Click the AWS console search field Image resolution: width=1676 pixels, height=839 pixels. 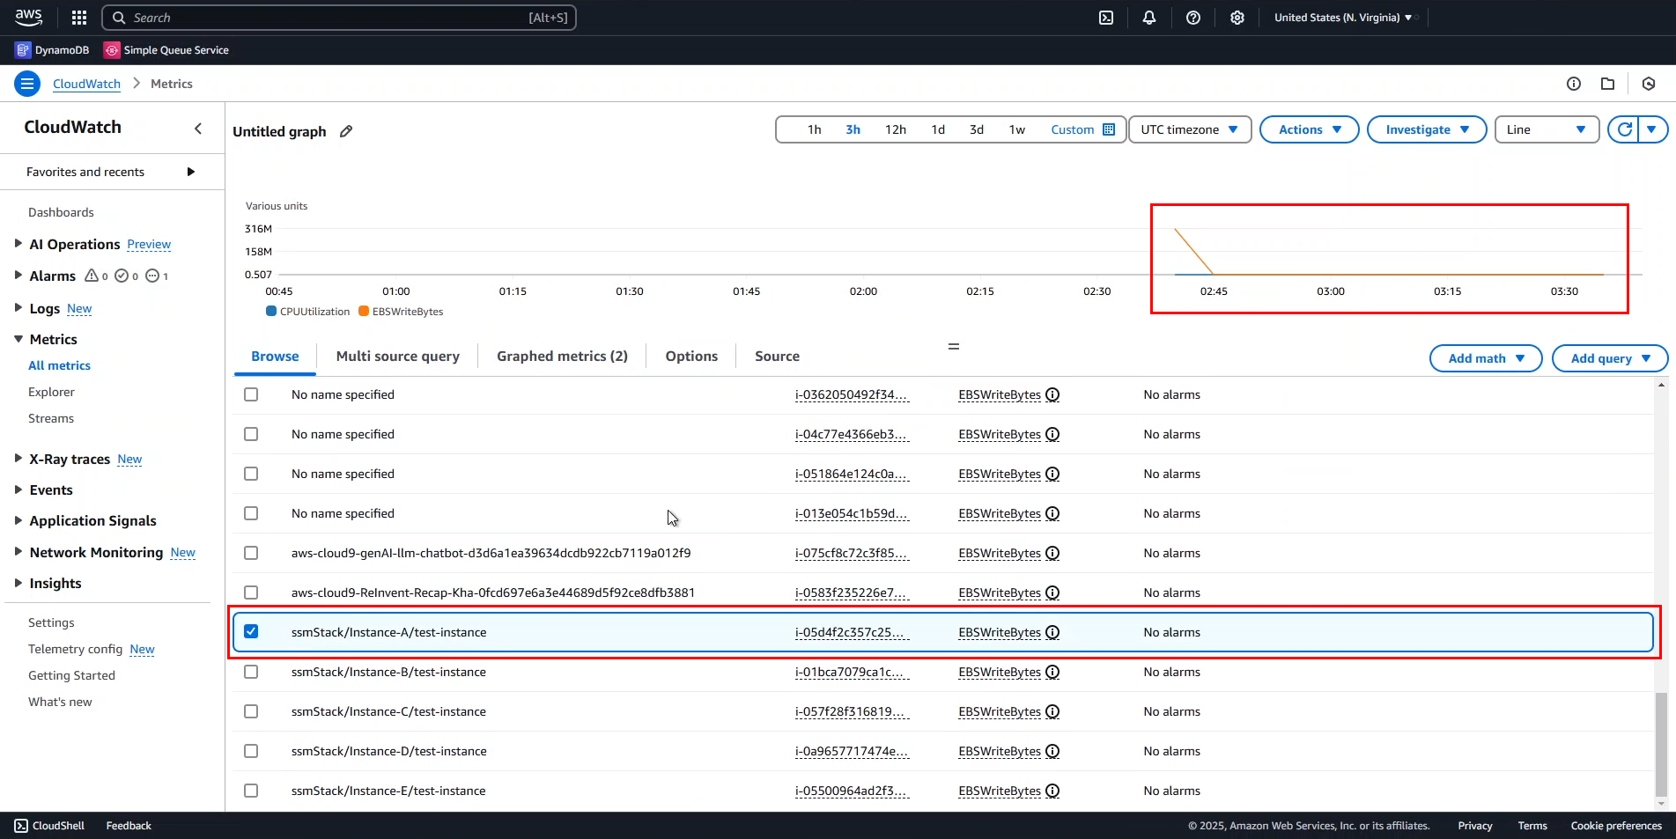(x=339, y=18)
